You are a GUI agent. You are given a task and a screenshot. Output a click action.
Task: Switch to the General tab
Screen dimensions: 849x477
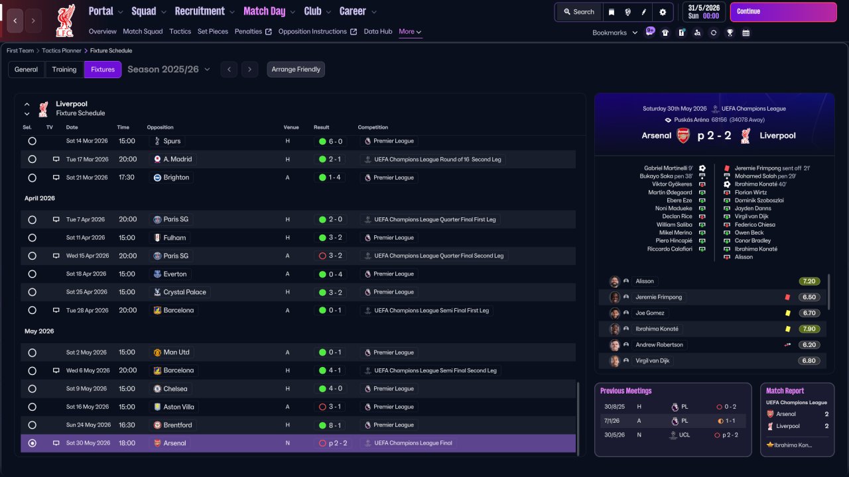pyautogui.click(x=27, y=69)
